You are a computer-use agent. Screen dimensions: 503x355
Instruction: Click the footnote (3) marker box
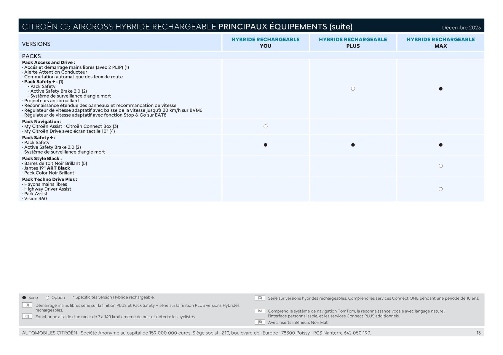coord(260,298)
